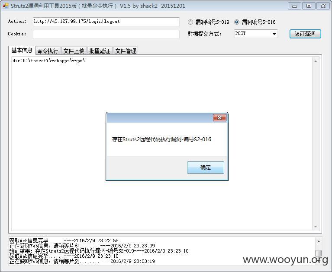332x272 pixels.
Task: Switch to the 命令执行 tab
Action: [x=48, y=51]
